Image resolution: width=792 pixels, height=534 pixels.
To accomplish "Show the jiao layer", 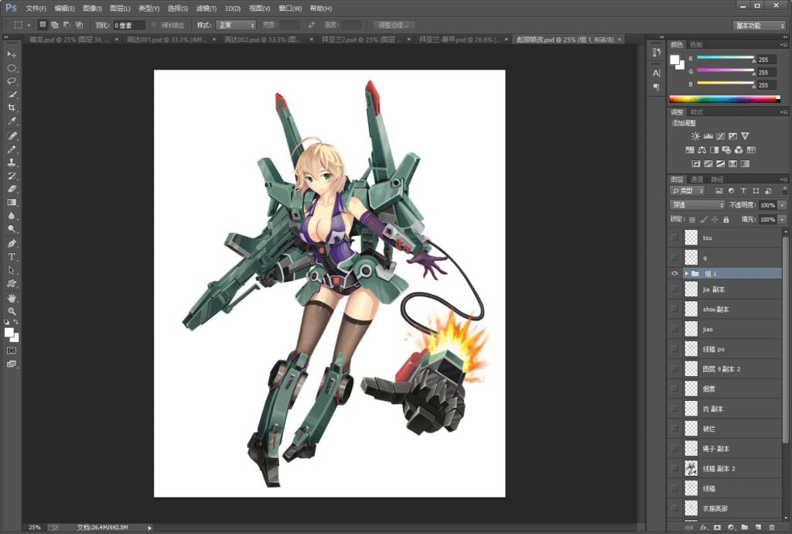I will pyautogui.click(x=674, y=329).
